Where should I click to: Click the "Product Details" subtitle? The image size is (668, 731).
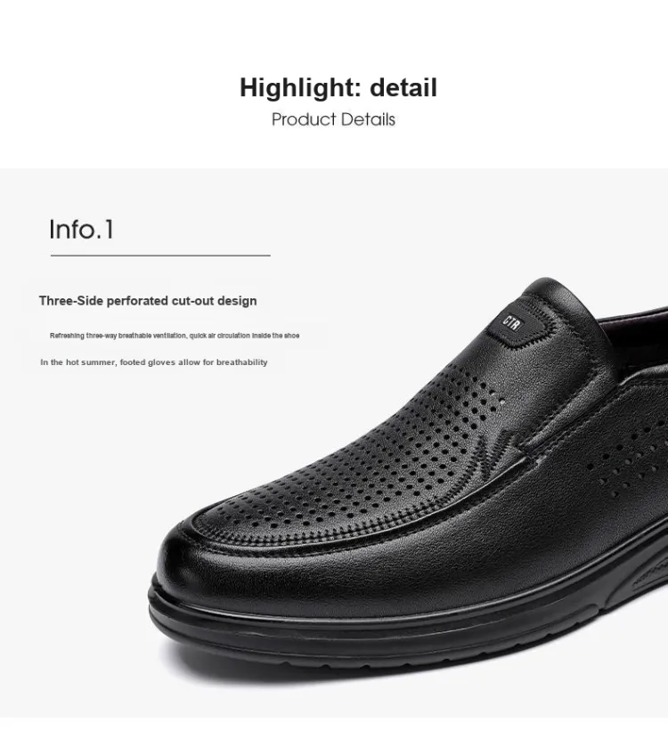tap(333, 119)
